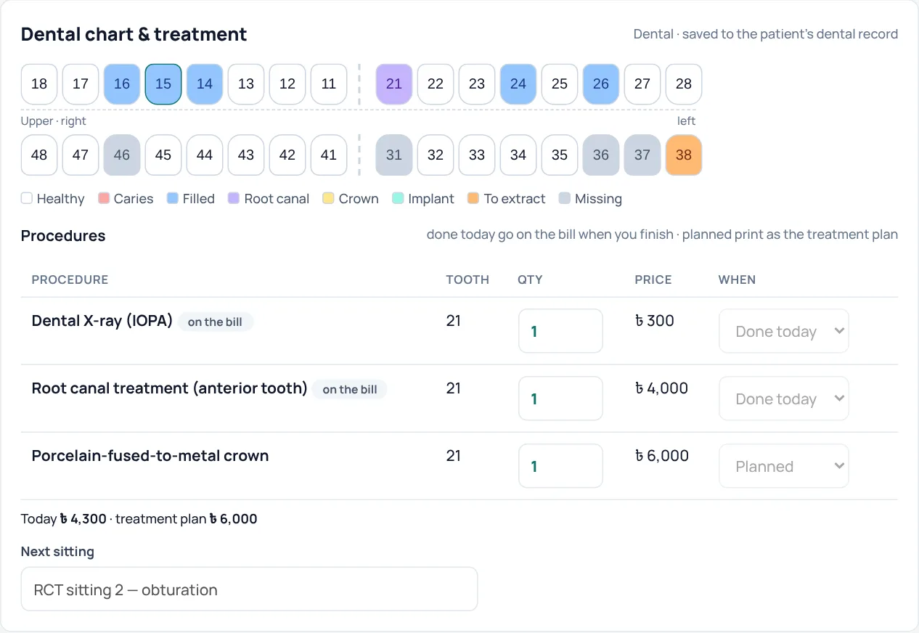Image resolution: width=919 pixels, height=633 pixels.
Task: Expand the Planned dropdown for the crown
Action: pos(784,466)
